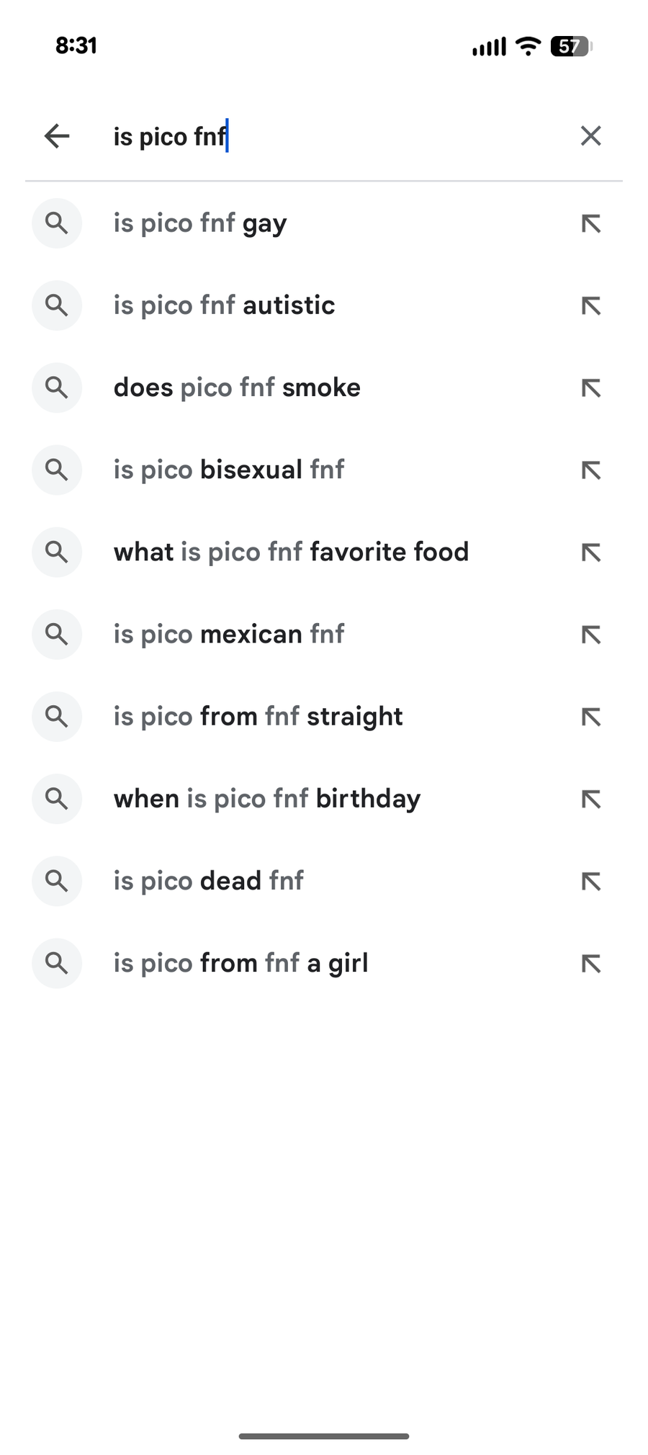
Task: Insert 'is pico bisexual fnf' using arrow icon
Action: [x=591, y=470]
